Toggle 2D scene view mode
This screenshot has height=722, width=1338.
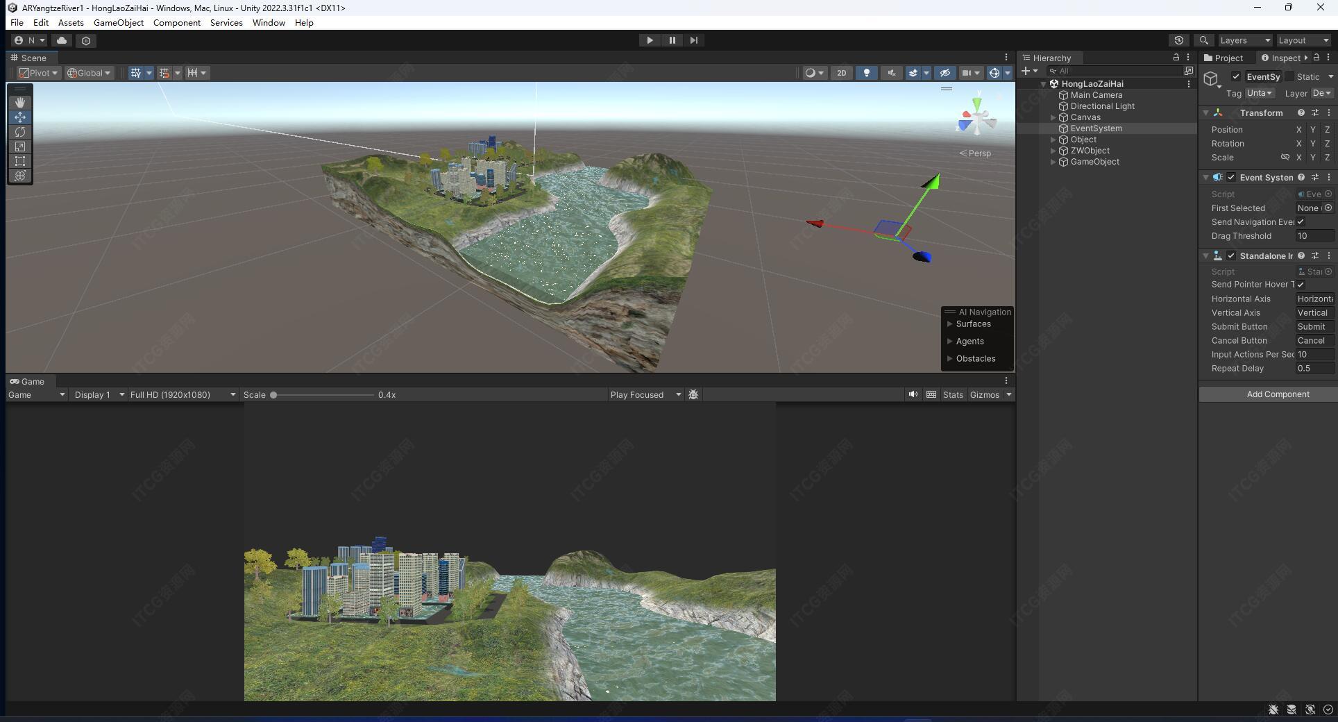(x=841, y=73)
